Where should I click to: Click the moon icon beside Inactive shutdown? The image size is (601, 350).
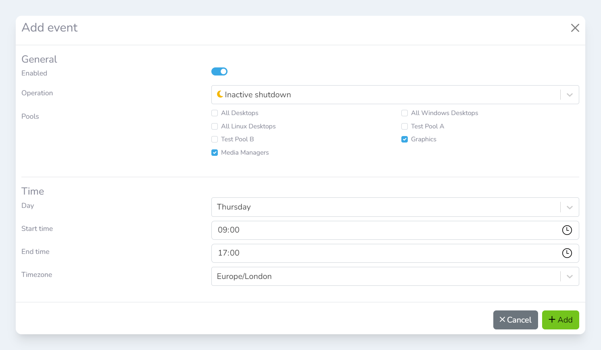(220, 94)
